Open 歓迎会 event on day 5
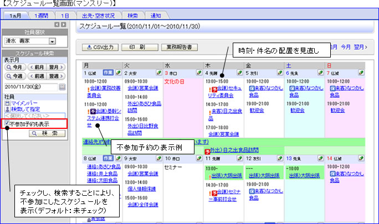 pos(257,110)
